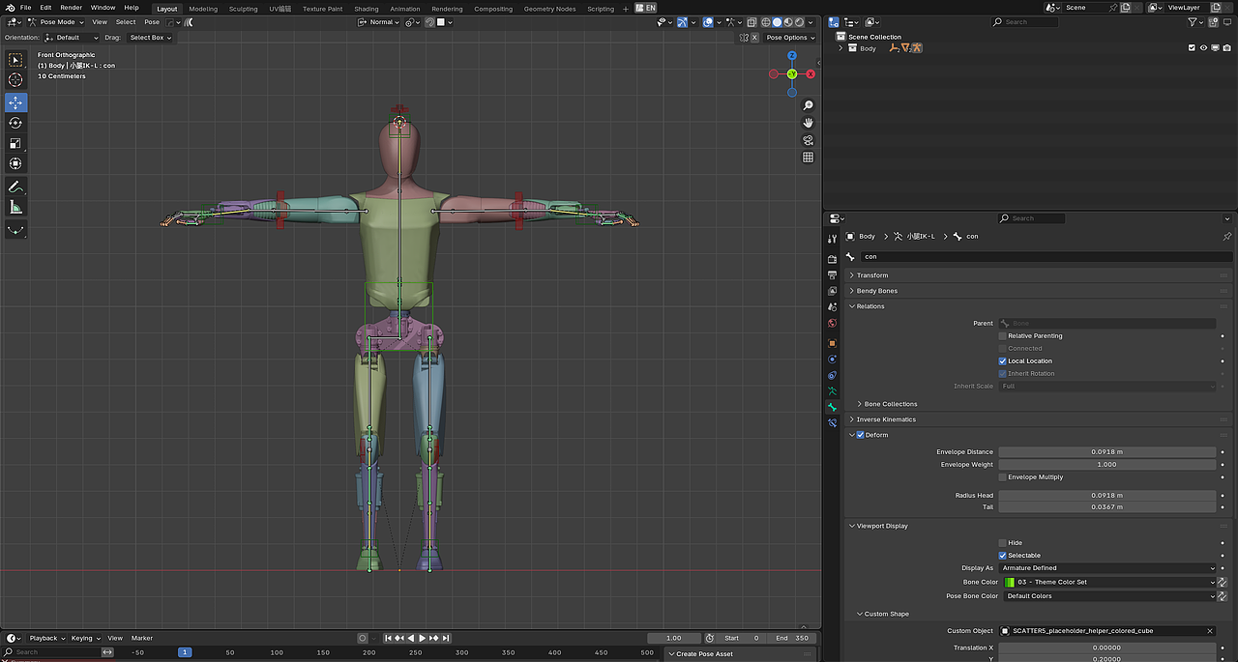Enable Relative Parenting checkbox
1238x662 pixels.
click(1002, 335)
